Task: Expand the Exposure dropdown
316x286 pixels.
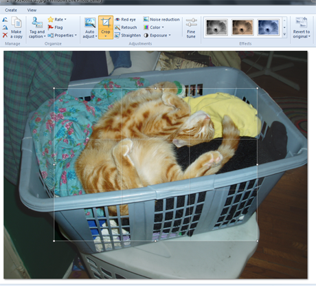Action: point(157,35)
